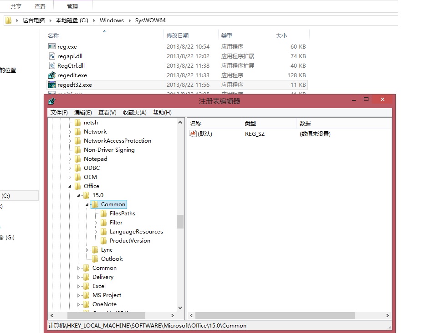Click the RegCtrl.dll gear icon
424x333 pixels.
tap(52, 65)
